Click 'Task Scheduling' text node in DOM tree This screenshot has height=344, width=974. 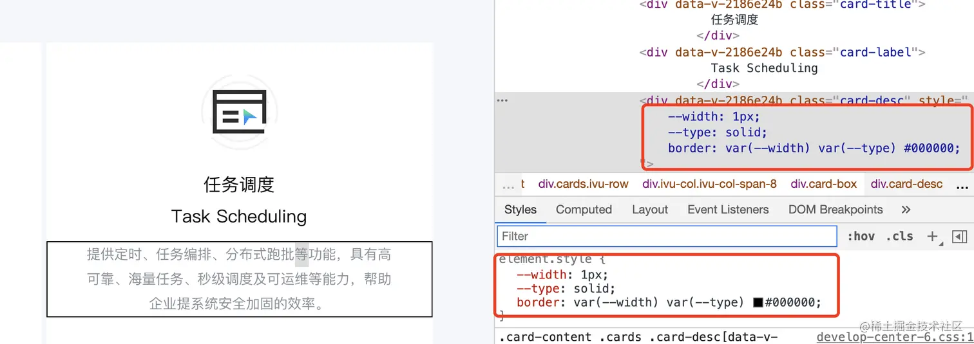click(x=764, y=68)
